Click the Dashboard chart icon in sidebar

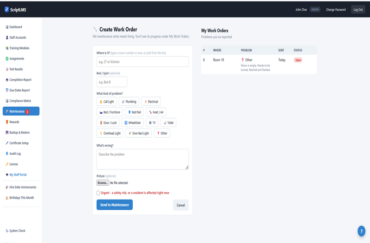(7, 27)
